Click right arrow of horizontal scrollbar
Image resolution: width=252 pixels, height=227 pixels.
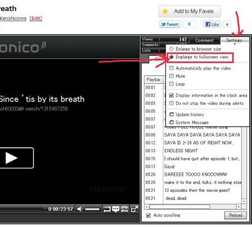(239, 207)
